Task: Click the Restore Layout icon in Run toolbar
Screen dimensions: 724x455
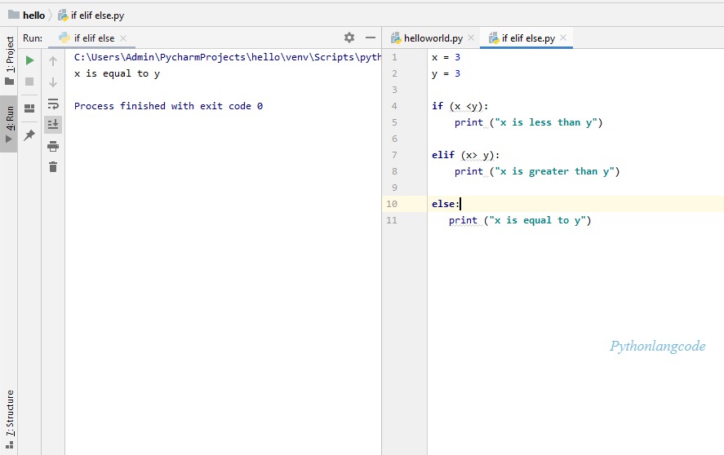Action: 29,108
